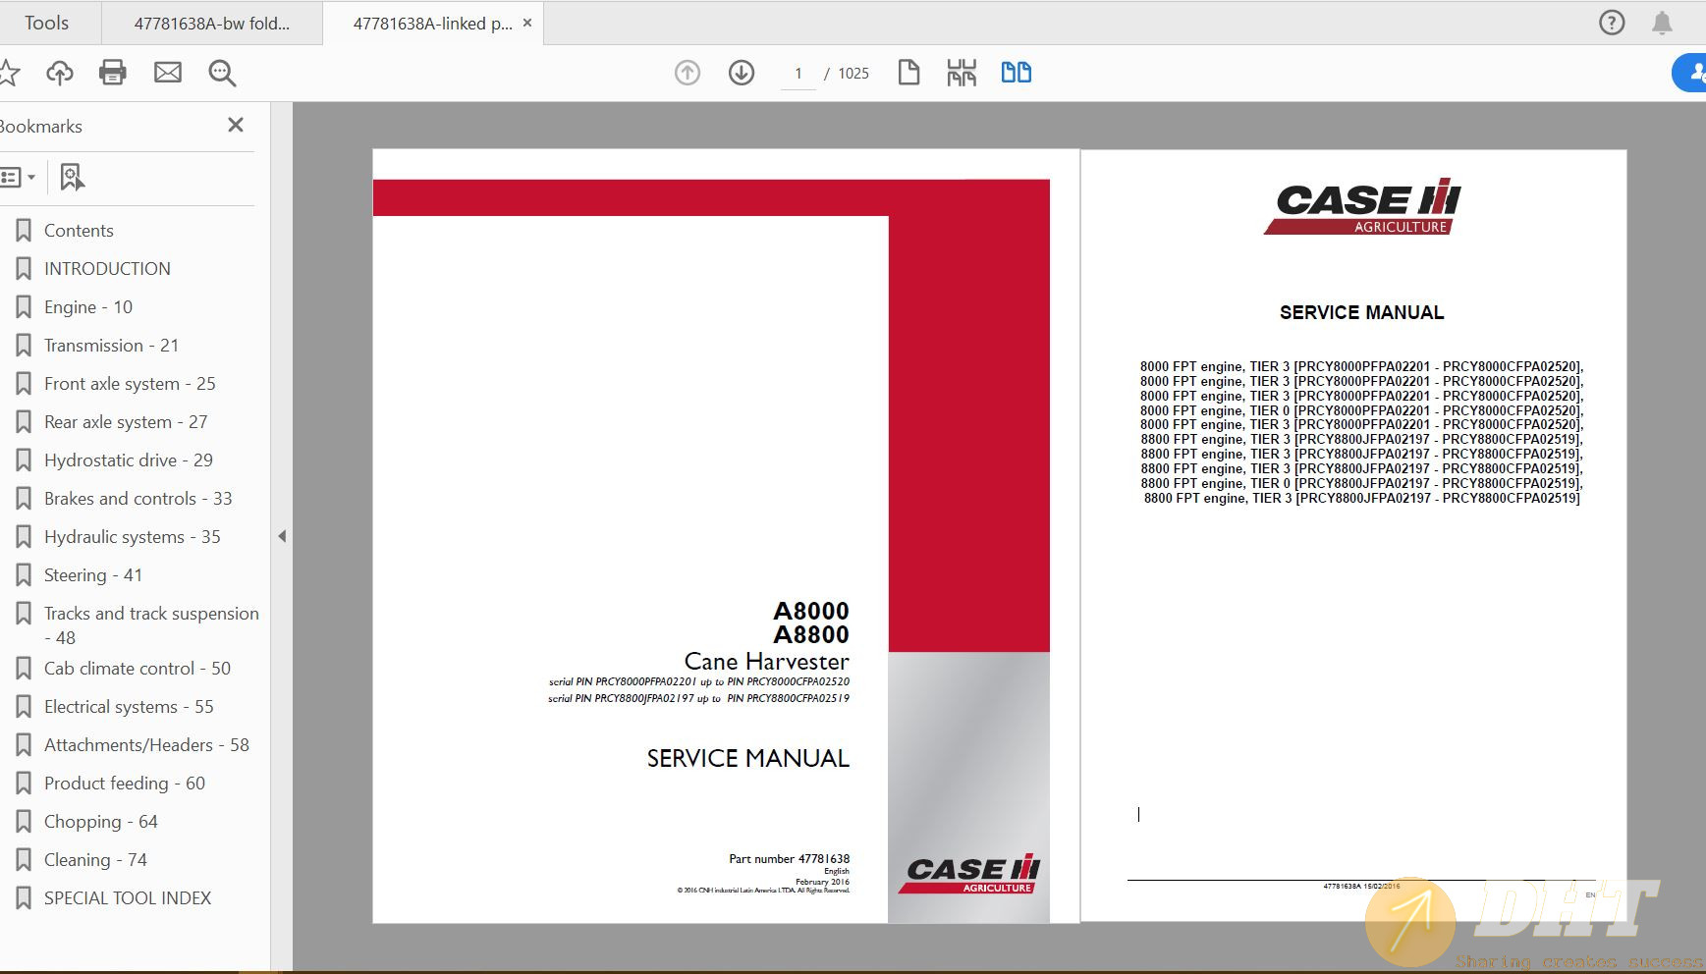Switch to the 47781638A-bw fold document tab

pyautogui.click(x=211, y=22)
